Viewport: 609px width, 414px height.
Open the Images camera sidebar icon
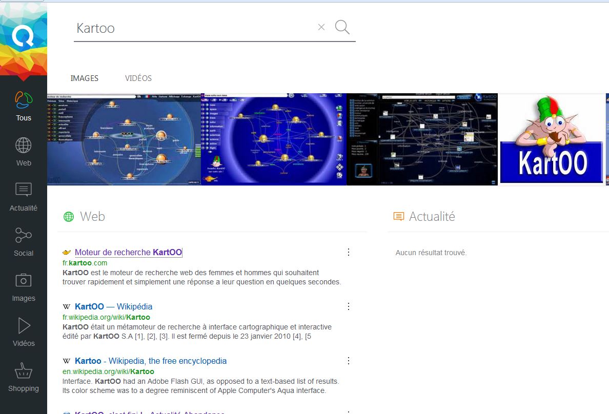pyautogui.click(x=24, y=281)
